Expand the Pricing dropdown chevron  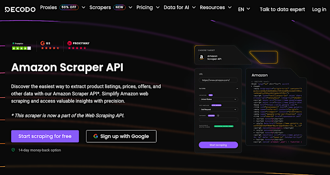[x=158, y=7]
